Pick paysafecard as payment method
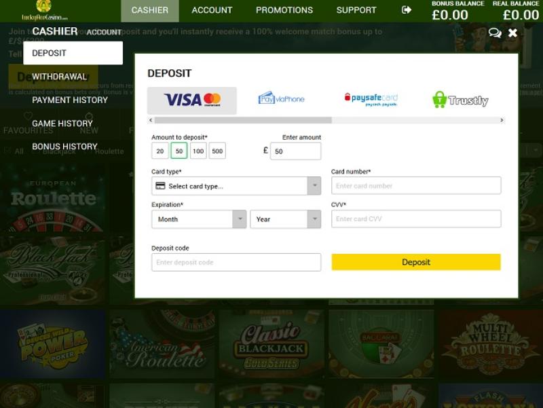This screenshot has height=408, width=543. (371, 99)
